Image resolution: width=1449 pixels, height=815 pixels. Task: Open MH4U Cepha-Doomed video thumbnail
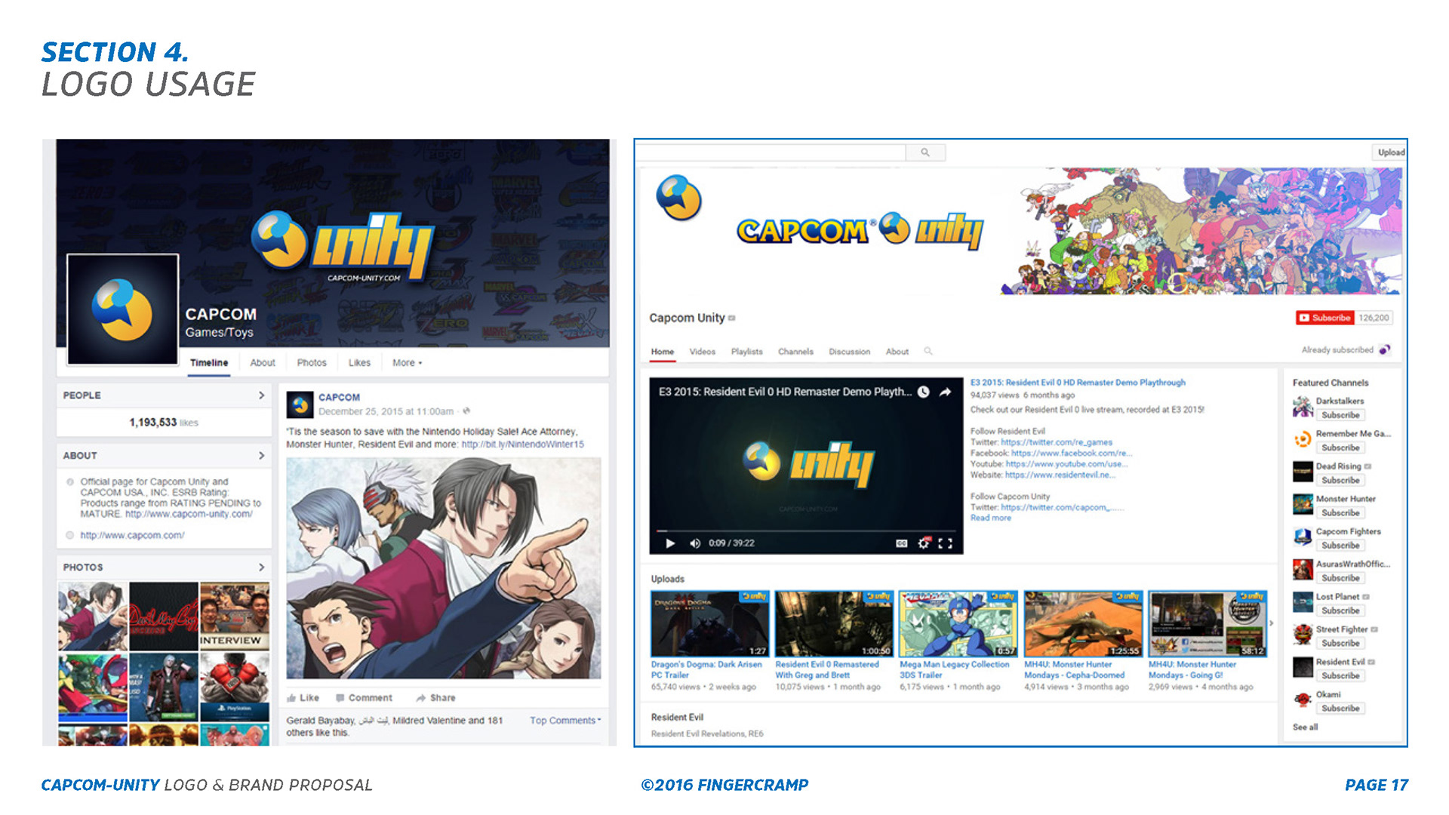point(1083,624)
